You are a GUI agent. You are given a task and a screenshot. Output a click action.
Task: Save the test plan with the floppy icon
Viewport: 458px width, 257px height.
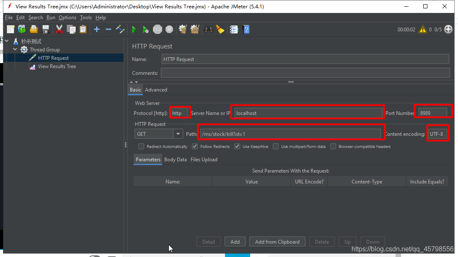46,29
